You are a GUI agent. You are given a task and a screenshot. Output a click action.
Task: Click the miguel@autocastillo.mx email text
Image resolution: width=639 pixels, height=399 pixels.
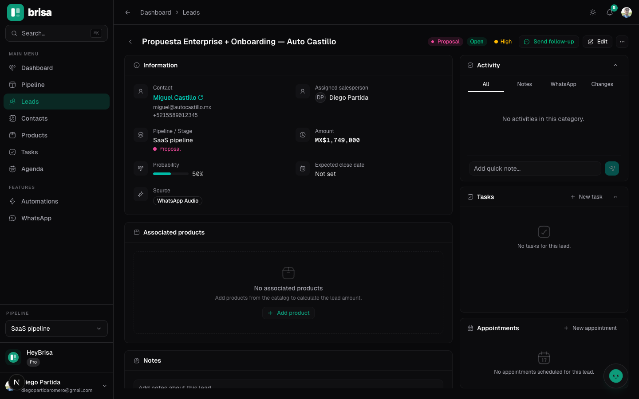click(x=182, y=107)
